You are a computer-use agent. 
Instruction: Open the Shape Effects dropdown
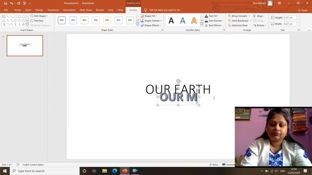click(x=151, y=25)
